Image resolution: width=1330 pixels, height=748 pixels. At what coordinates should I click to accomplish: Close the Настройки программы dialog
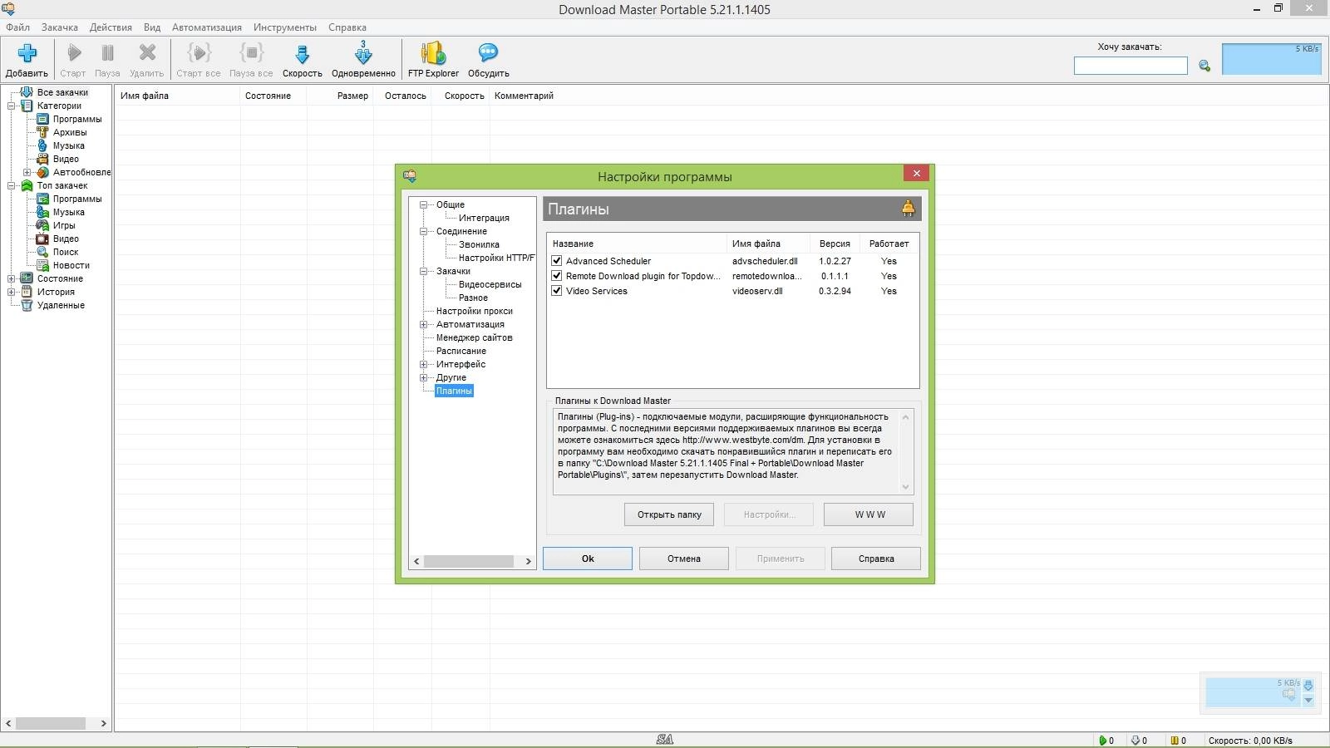(x=916, y=173)
